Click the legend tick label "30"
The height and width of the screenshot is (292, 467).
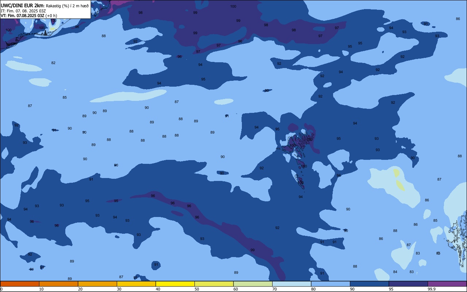(119, 289)
